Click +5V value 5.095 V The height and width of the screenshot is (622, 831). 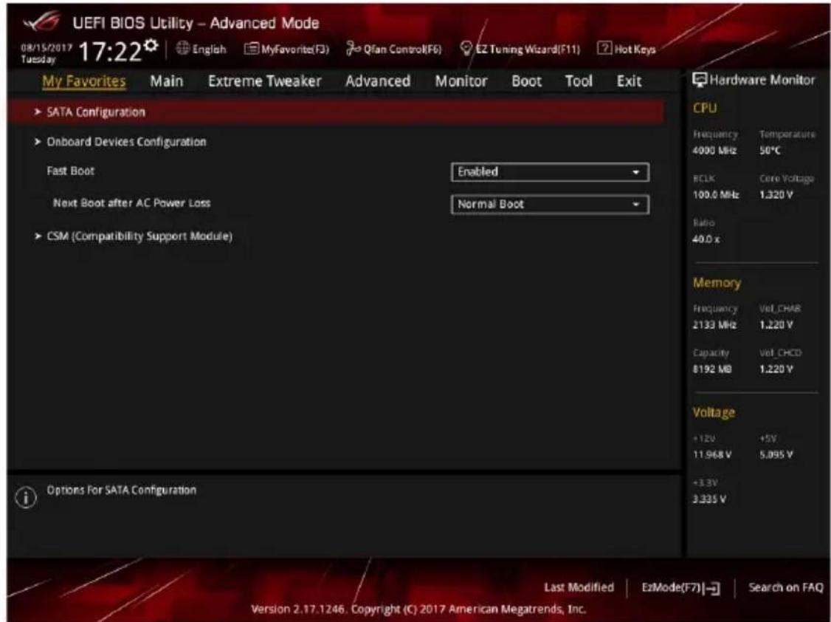coord(776,454)
